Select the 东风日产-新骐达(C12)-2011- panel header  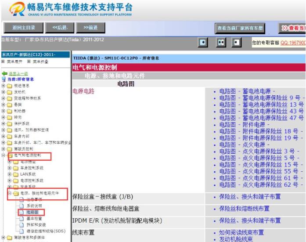(36, 54)
